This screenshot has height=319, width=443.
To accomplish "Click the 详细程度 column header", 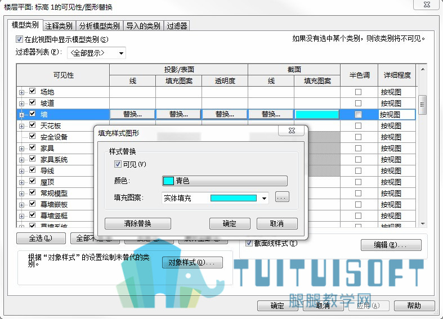I will 397,75.
